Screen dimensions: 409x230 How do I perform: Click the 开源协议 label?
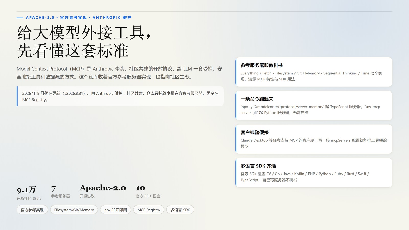click(87, 196)
